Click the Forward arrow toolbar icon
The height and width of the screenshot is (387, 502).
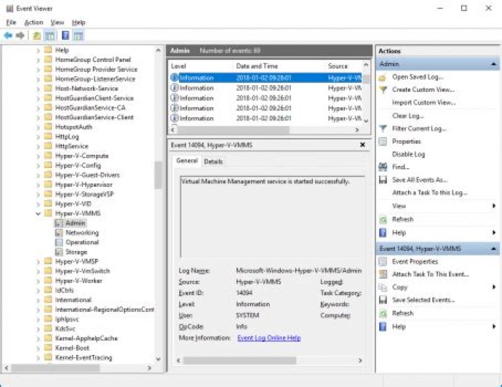pyautogui.click(x=20, y=36)
